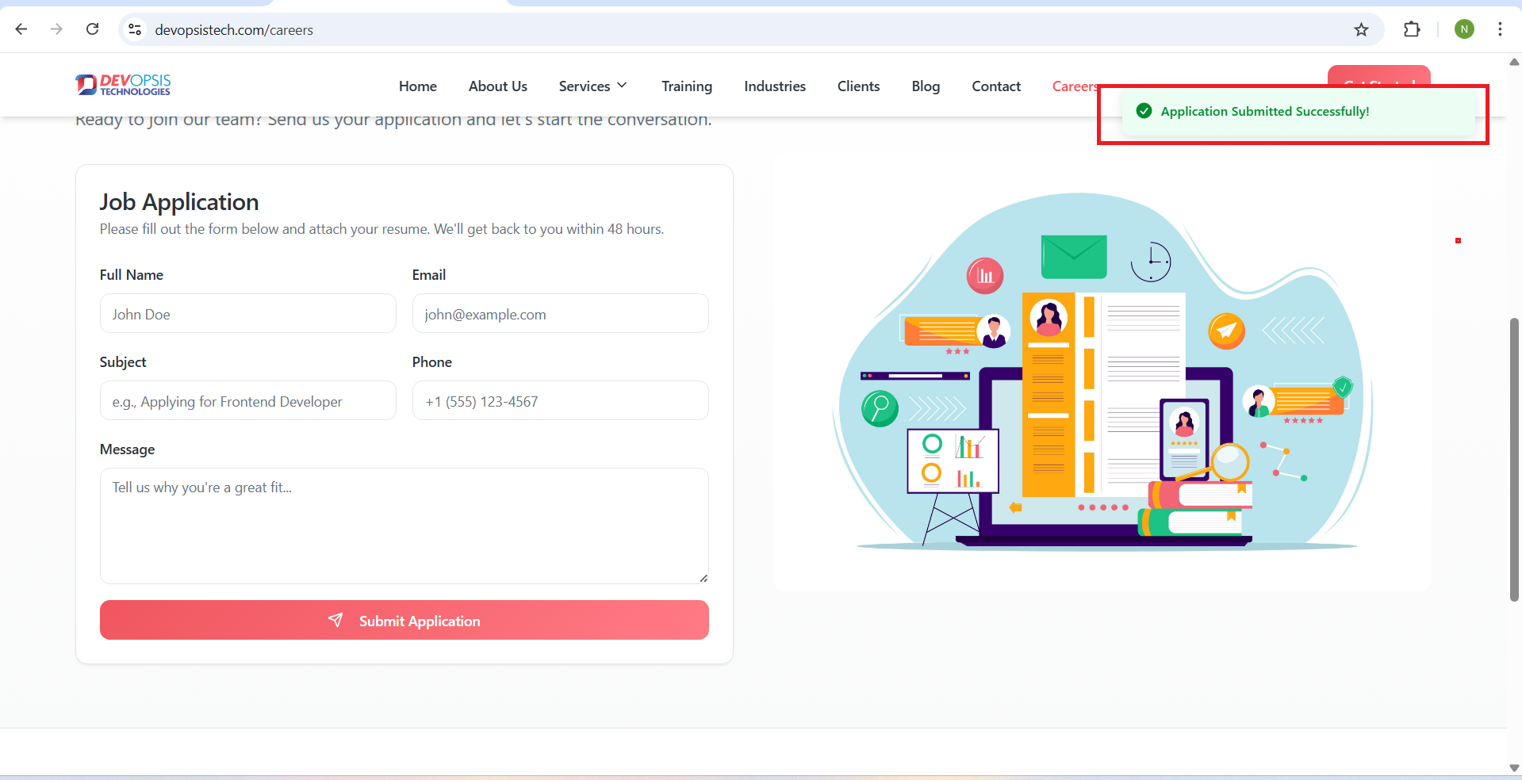The height and width of the screenshot is (780, 1522).
Task: Bookmark this page with the star icon
Action: click(x=1361, y=29)
